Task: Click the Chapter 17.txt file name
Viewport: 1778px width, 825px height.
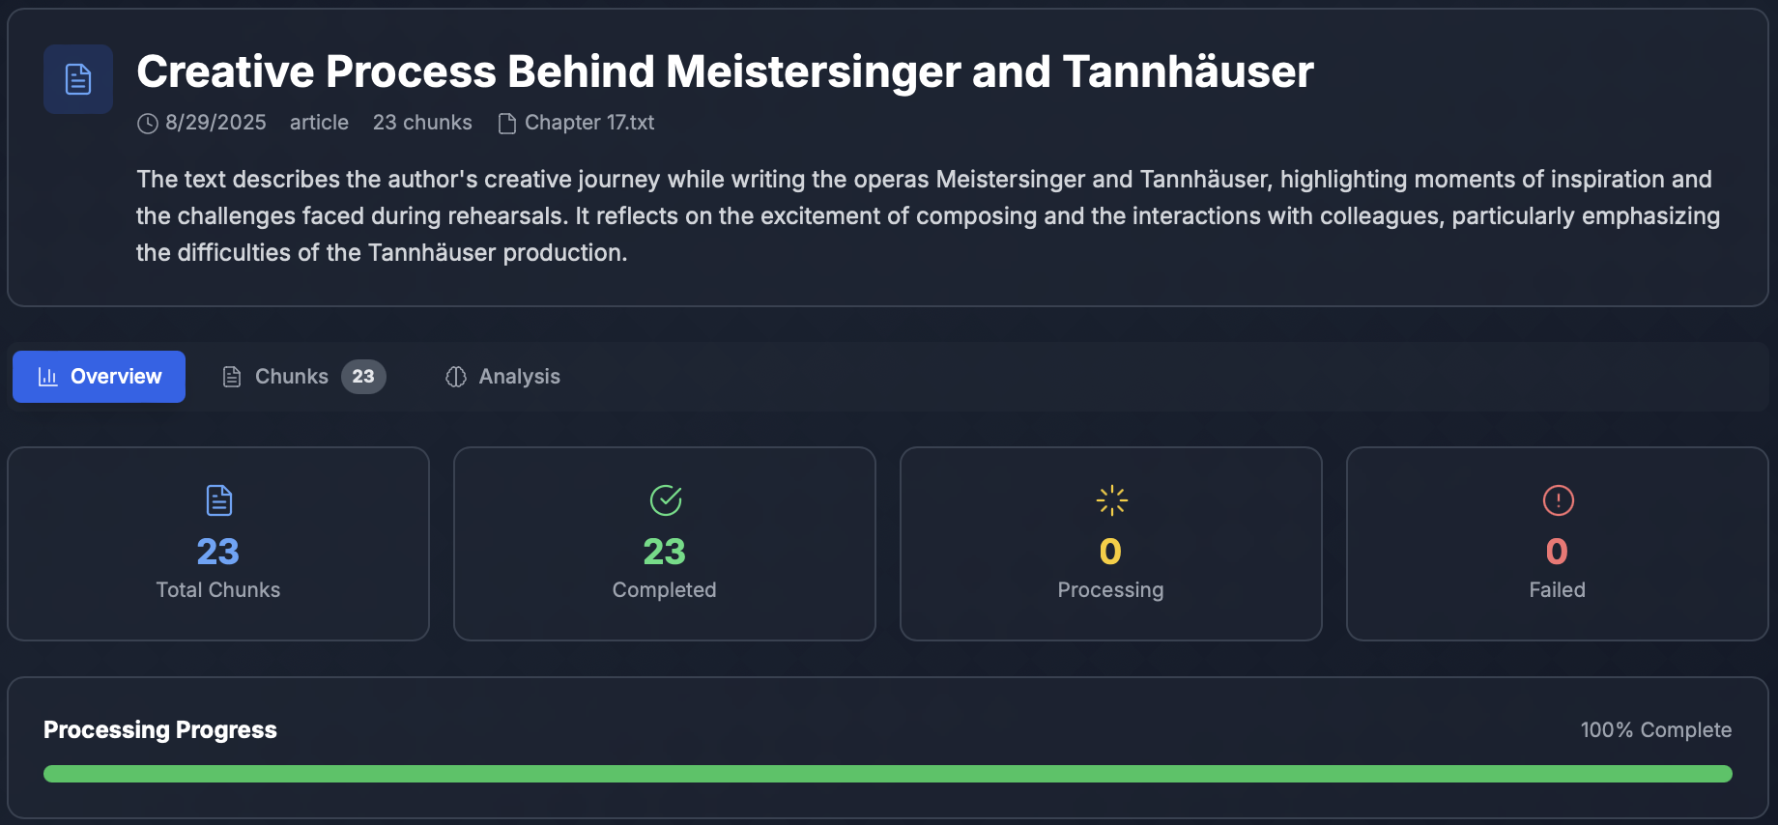Action: [589, 123]
